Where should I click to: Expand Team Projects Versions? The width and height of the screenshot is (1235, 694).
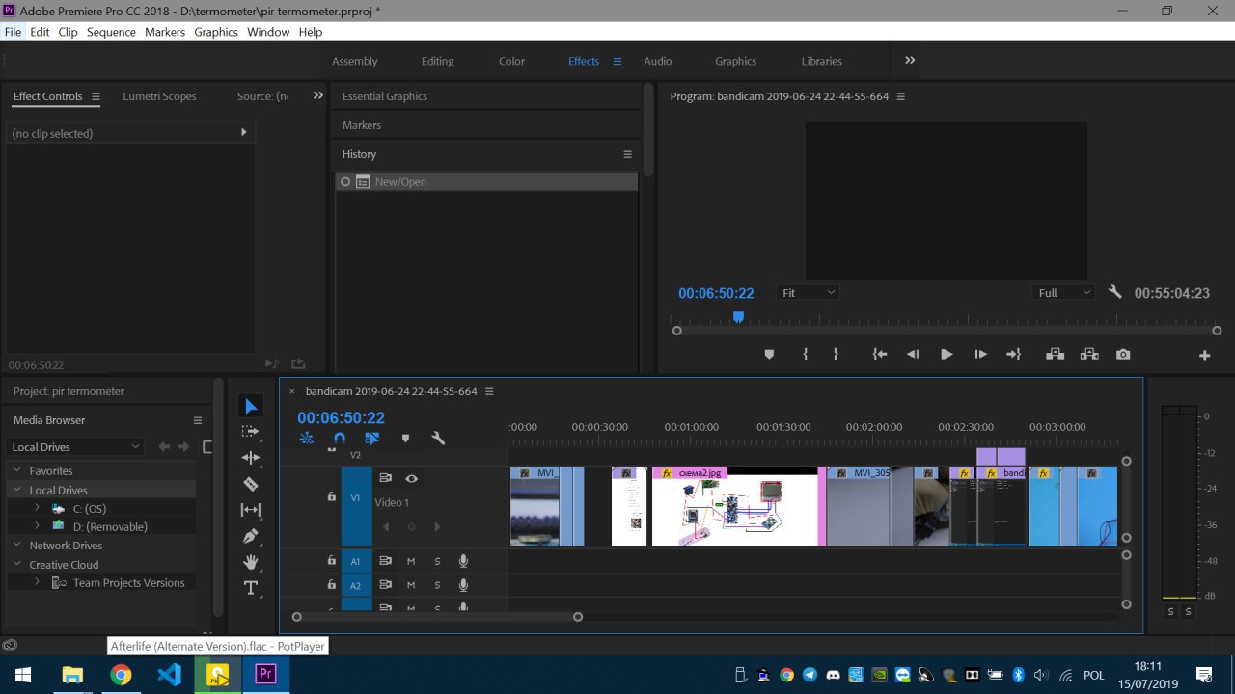tap(37, 582)
